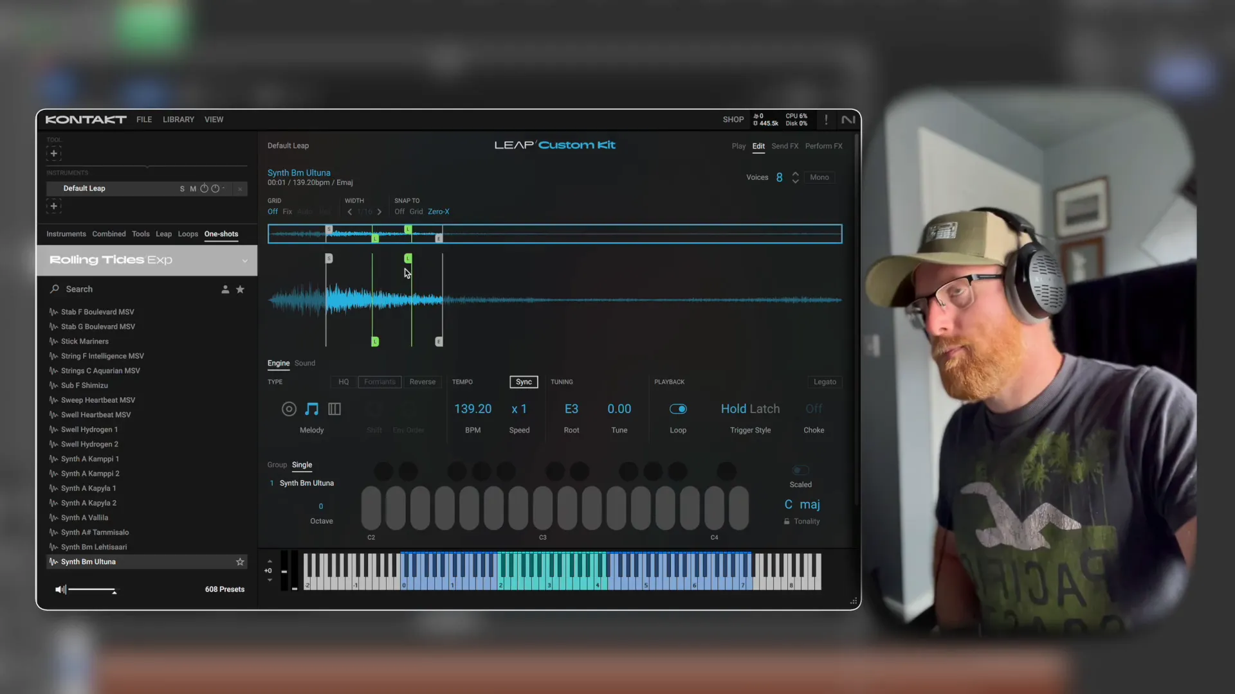The width and height of the screenshot is (1235, 694).
Task: Open the Loops browser tab
Action: 188,235
